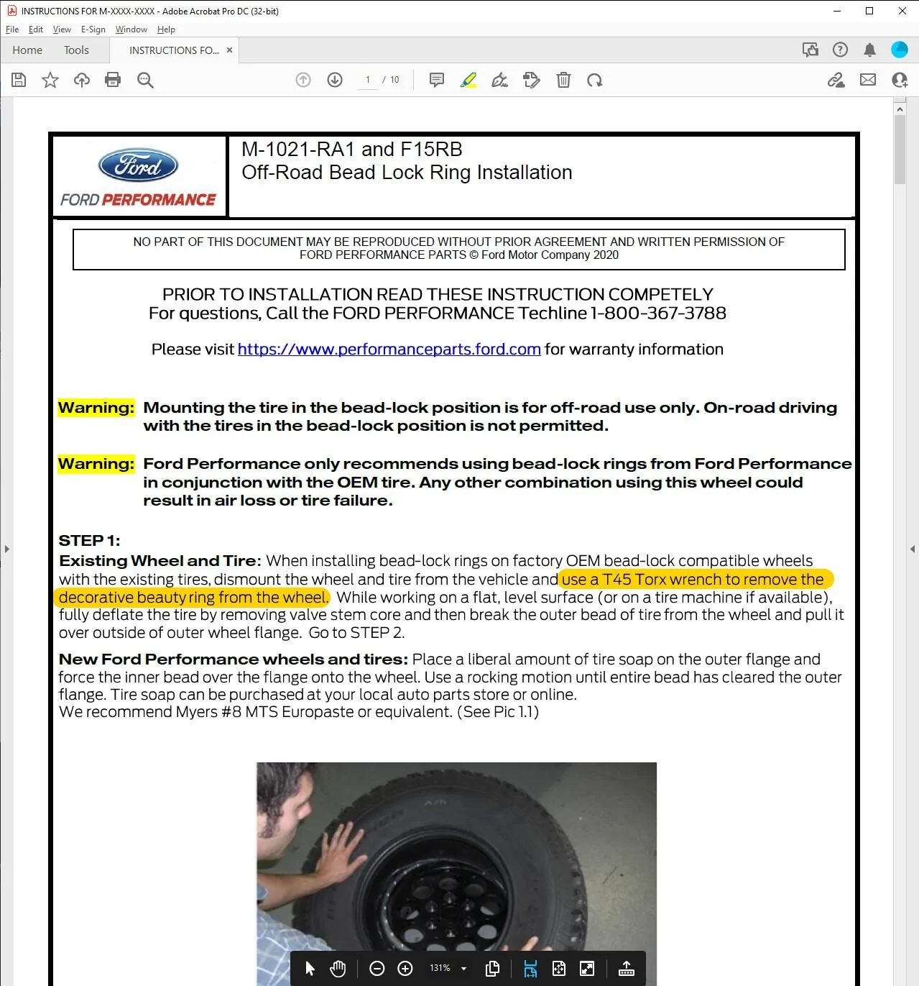Screen dimensions: 919x986
Task: Send file by email envelope icon
Action: (x=868, y=80)
